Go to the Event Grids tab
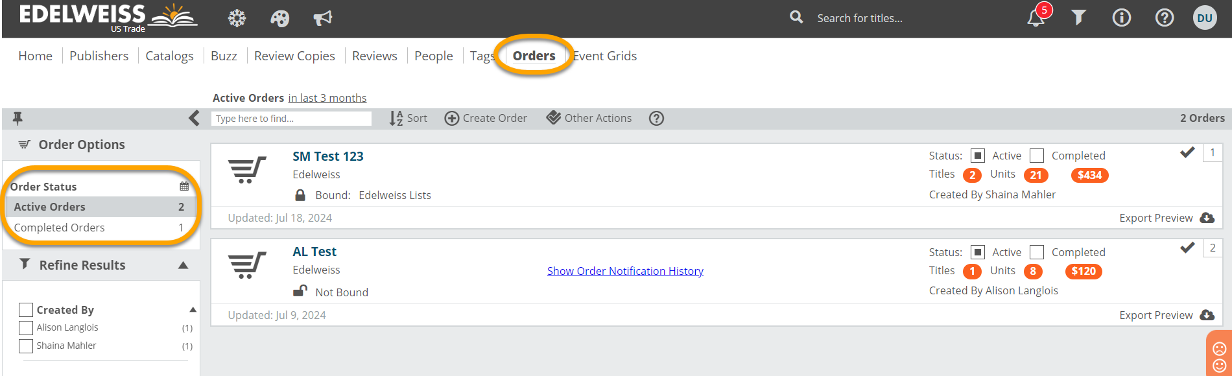The height and width of the screenshot is (376, 1232). click(605, 56)
